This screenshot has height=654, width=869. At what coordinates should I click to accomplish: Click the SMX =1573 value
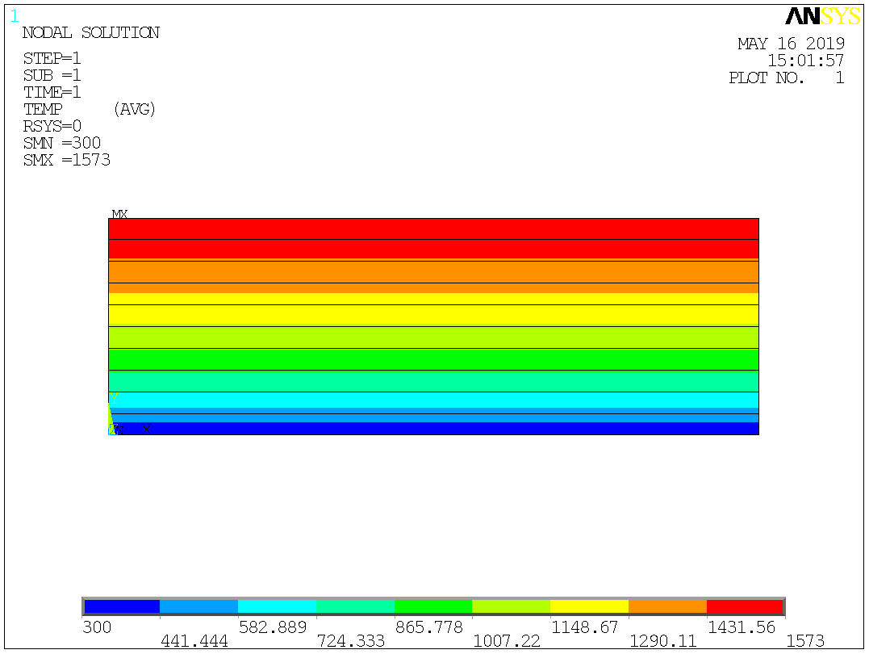(x=66, y=161)
